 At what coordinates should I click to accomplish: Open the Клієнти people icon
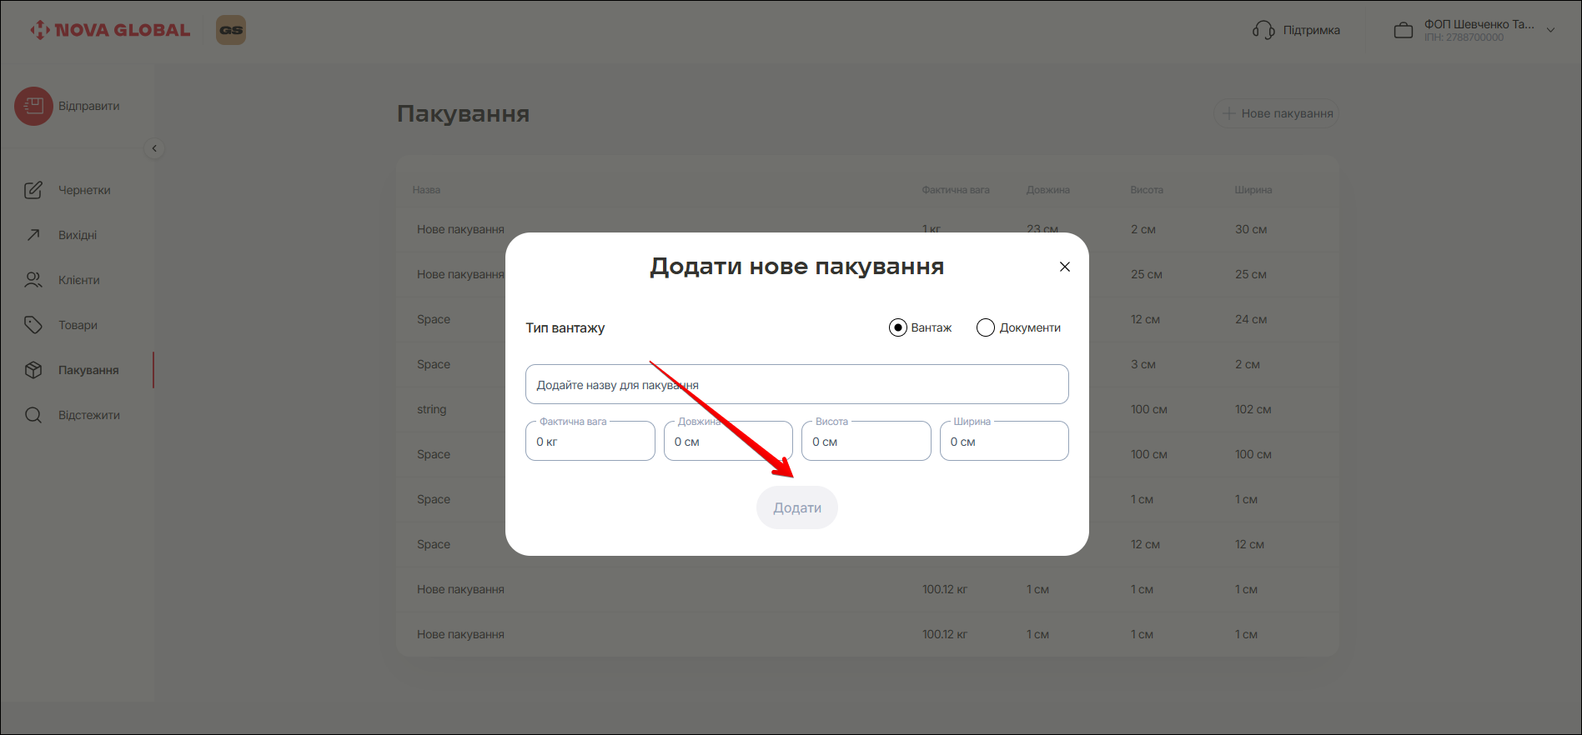33,280
